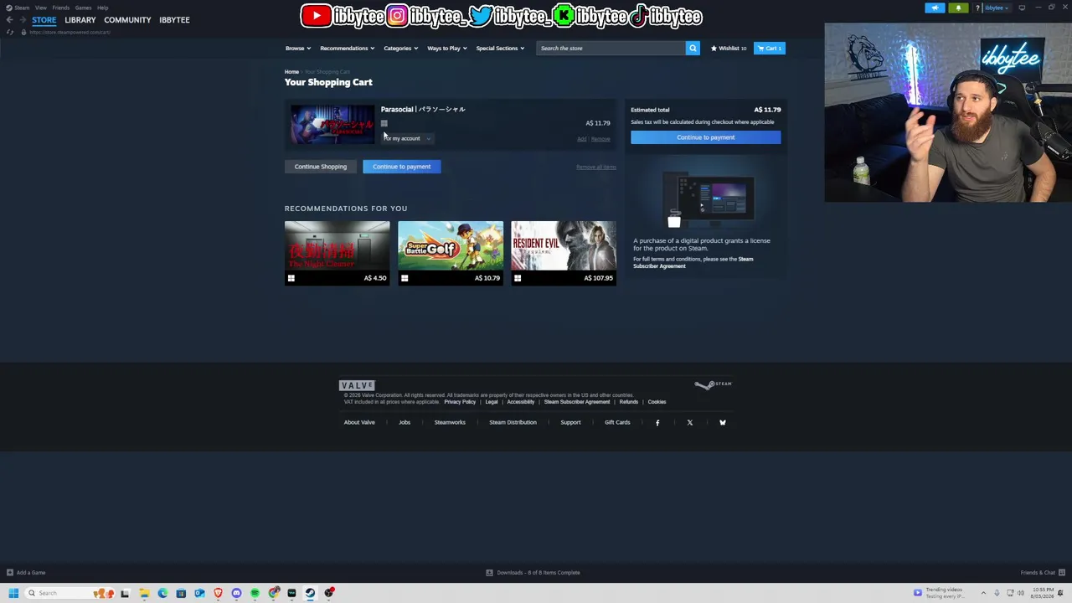This screenshot has height=603, width=1072.
Task: Open Downloads status in bottom bar
Action: (533, 573)
